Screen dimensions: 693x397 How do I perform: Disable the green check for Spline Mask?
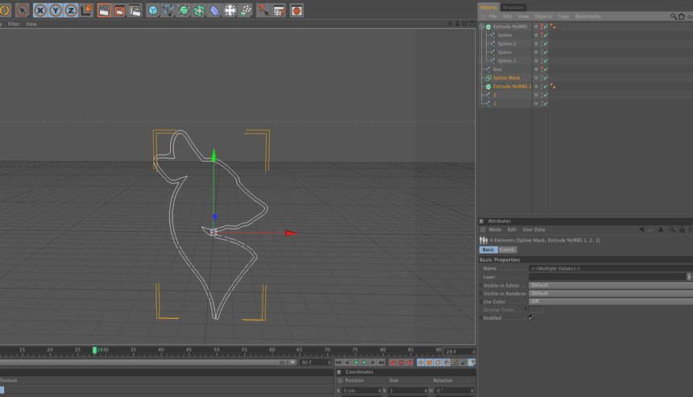coord(546,78)
